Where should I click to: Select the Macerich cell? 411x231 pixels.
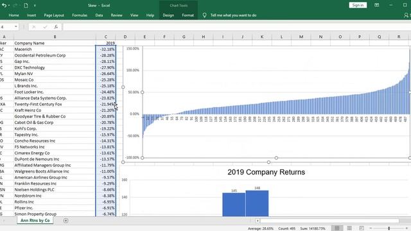click(x=55, y=49)
